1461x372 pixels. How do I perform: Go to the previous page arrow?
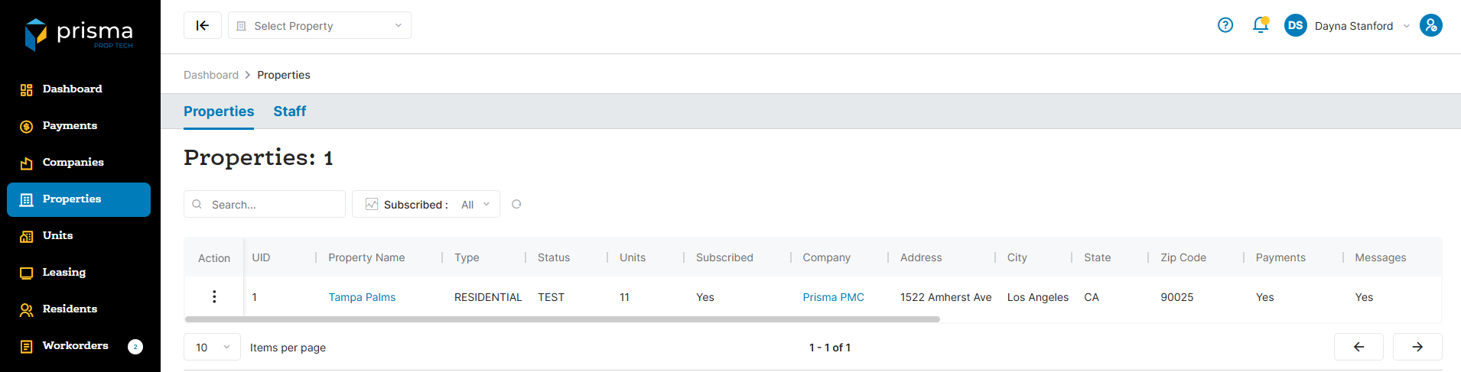click(x=1359, y=347)
